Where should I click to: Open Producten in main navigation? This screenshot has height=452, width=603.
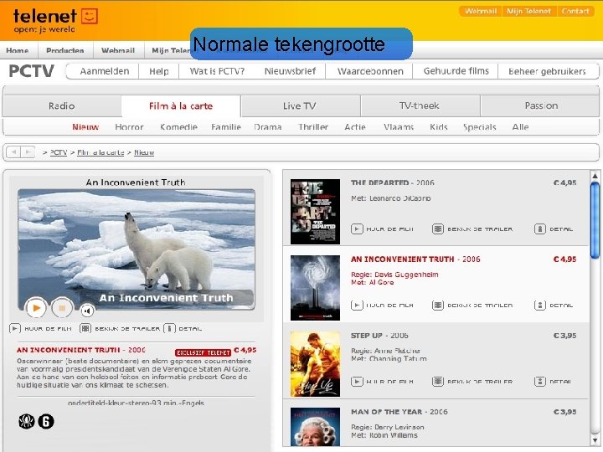point(65,50)
